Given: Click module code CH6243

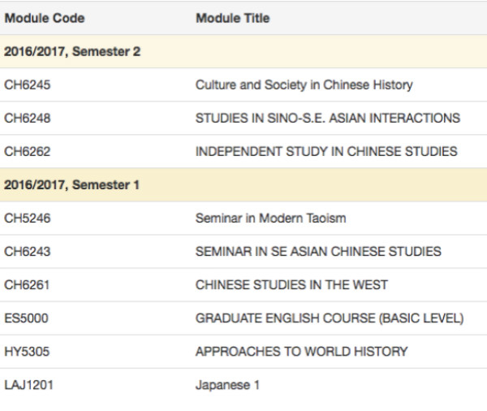Looking at the screenshot, I should [x=28, y=251].
